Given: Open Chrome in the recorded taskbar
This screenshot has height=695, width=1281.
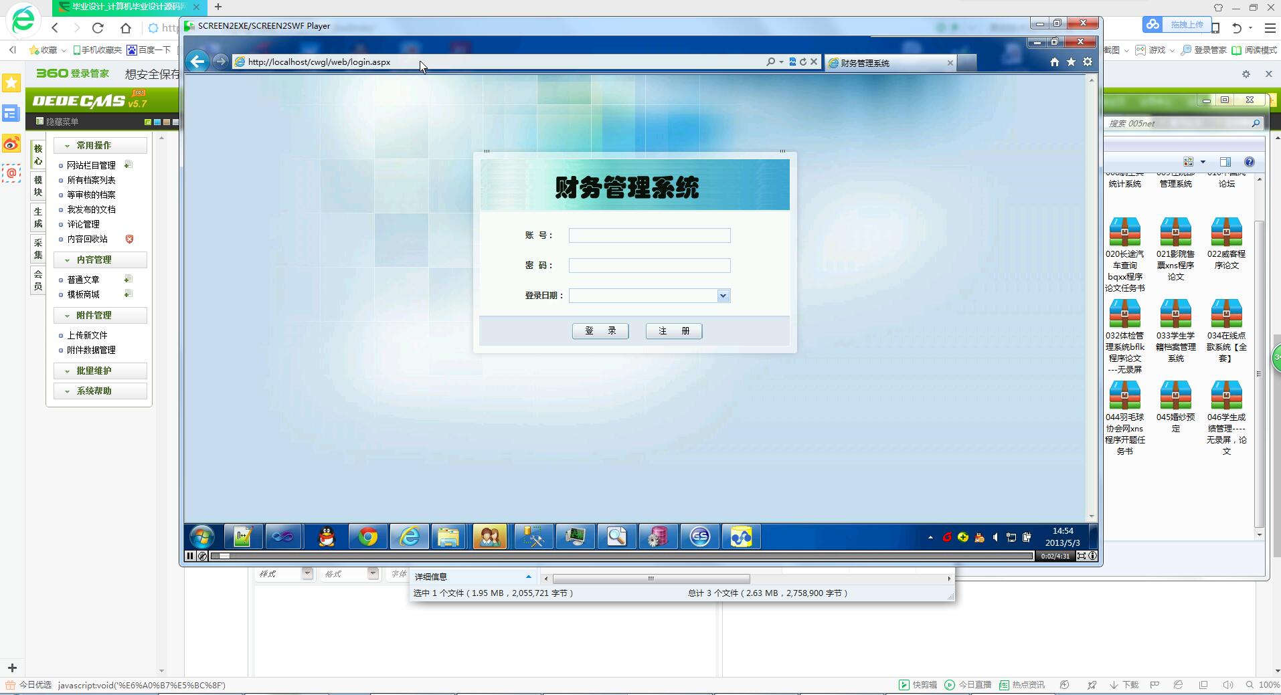Looking at the screenshot, I should (367, 536).
